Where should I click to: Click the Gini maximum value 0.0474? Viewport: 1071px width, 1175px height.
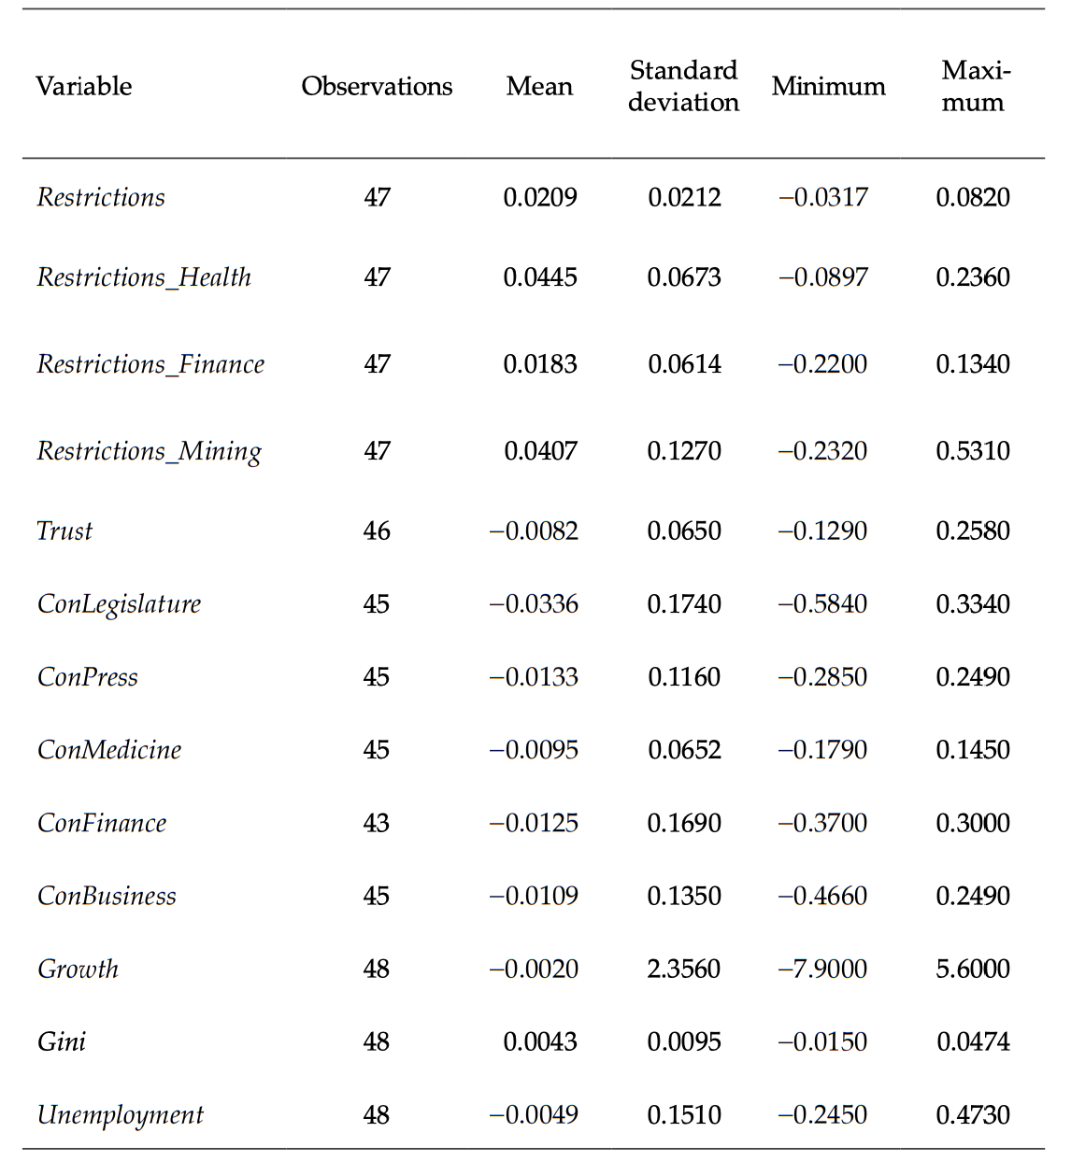973,1041
